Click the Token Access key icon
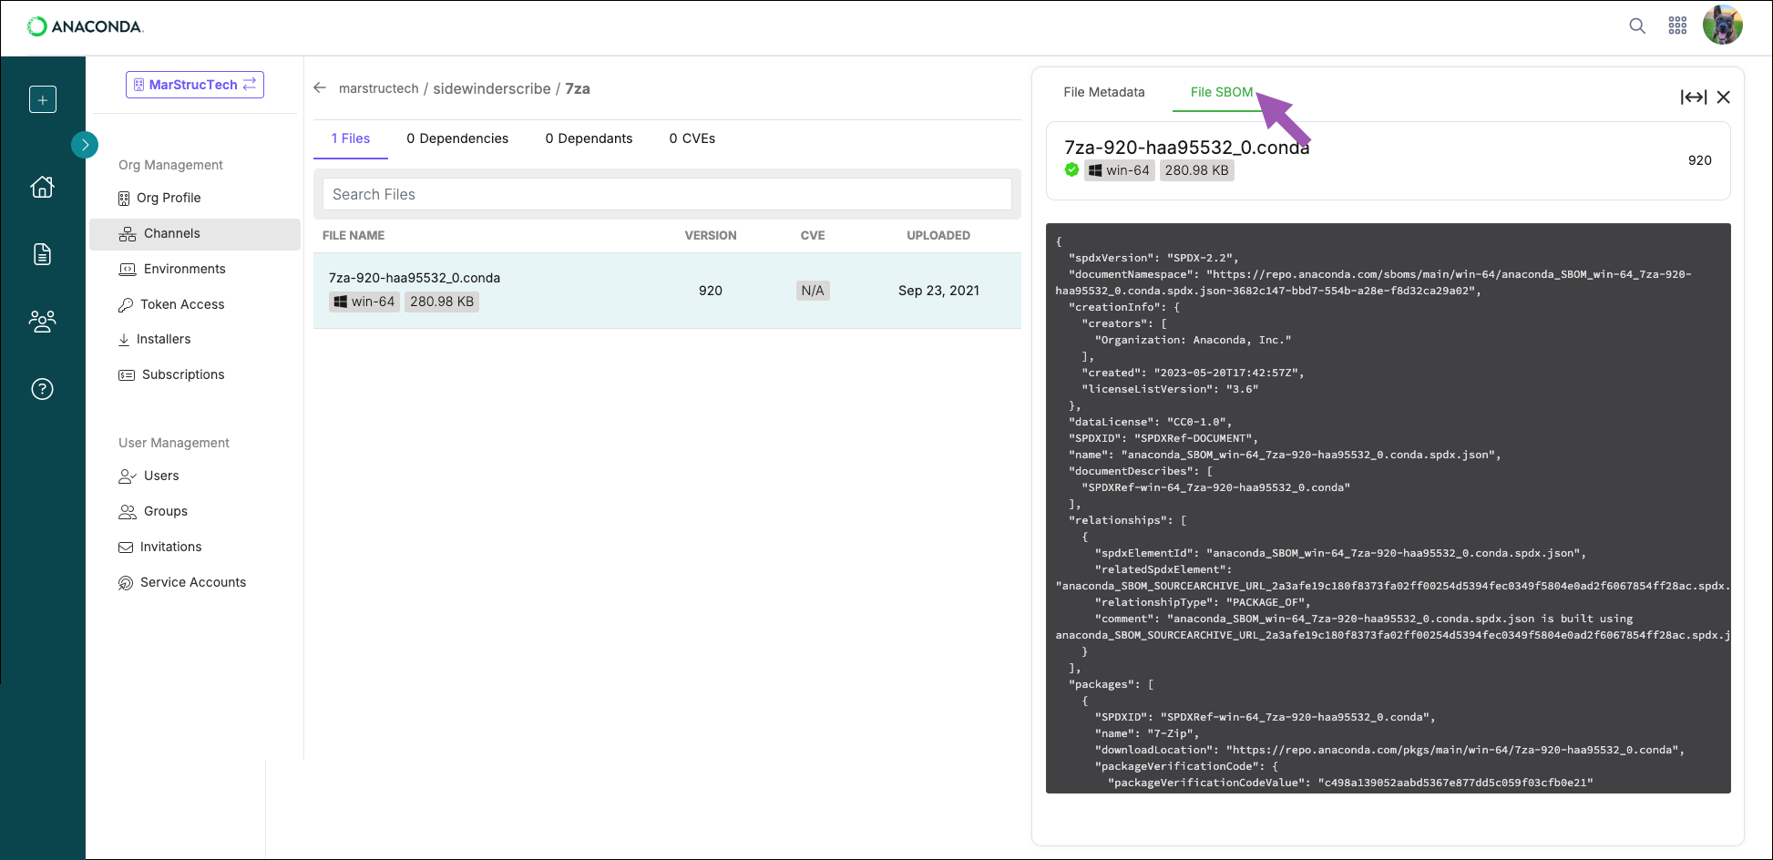1773x860 pixels. pyautogui.click(x=126, y=304)
